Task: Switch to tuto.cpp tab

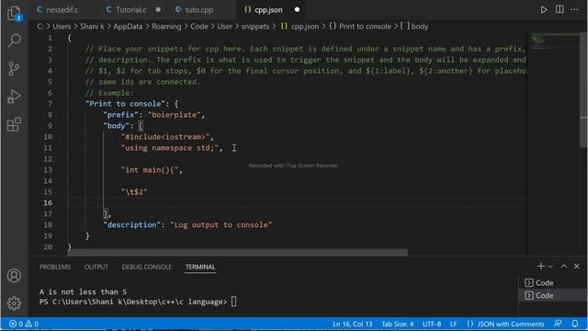Action: tap(199, 10)
